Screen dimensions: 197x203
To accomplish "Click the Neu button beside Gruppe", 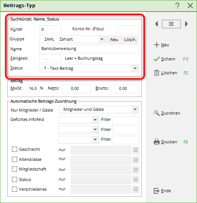I will click(114, 40).
